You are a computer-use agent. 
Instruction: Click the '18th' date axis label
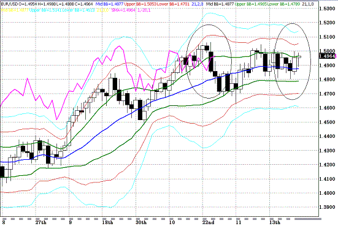tap(107, 222)
